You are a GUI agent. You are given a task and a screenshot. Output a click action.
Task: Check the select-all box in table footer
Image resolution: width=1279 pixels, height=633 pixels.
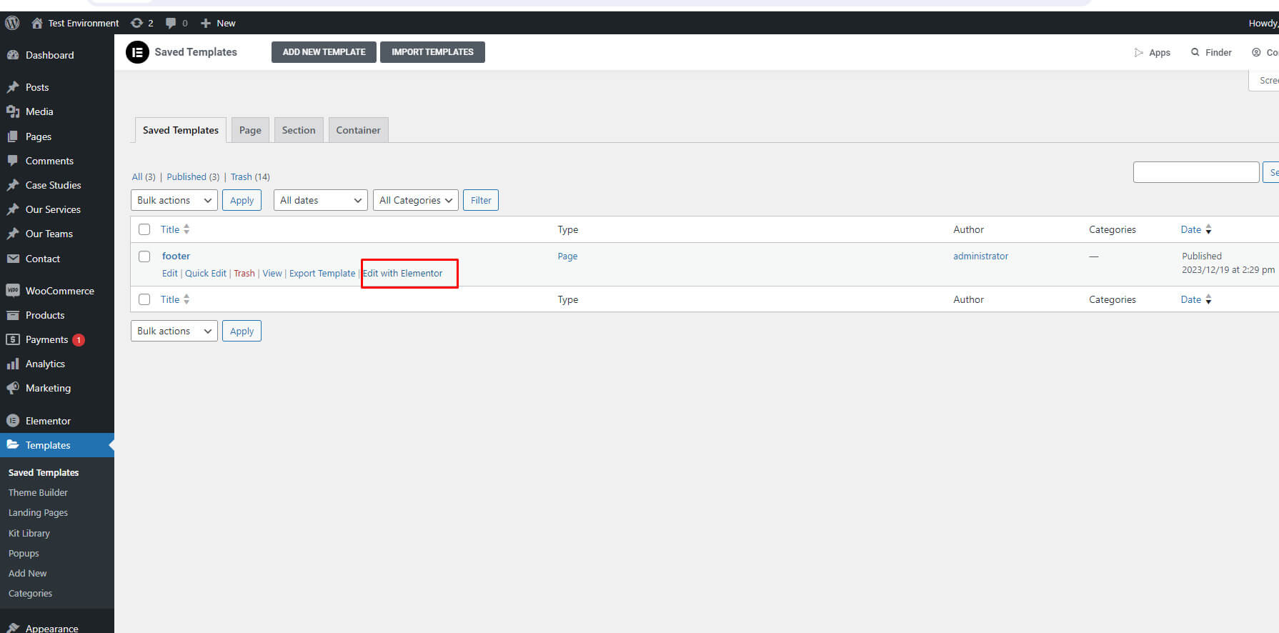pyautogui.click(x=144, y=299)
